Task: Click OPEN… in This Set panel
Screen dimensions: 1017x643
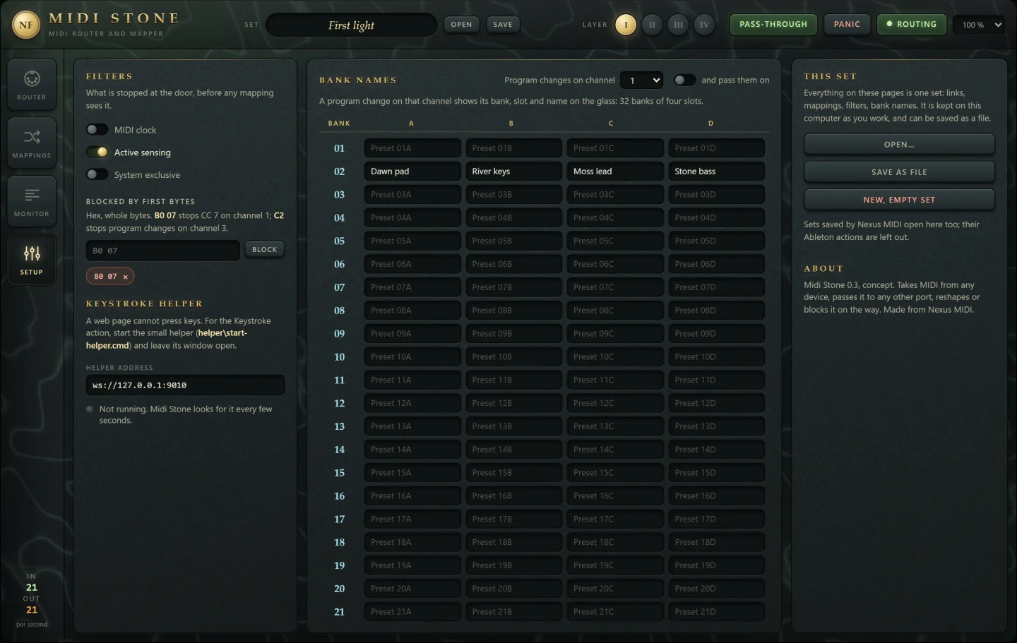Action: pos(899,145)
